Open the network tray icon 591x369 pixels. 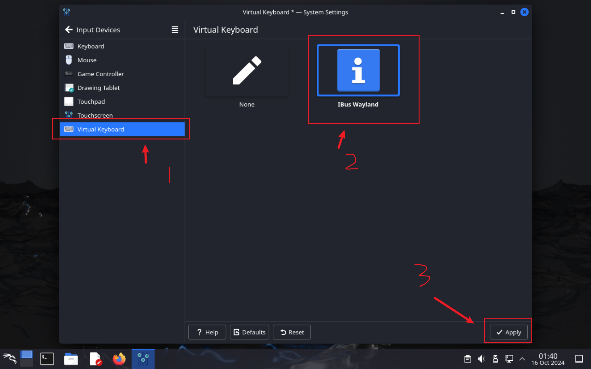[509, 359]
